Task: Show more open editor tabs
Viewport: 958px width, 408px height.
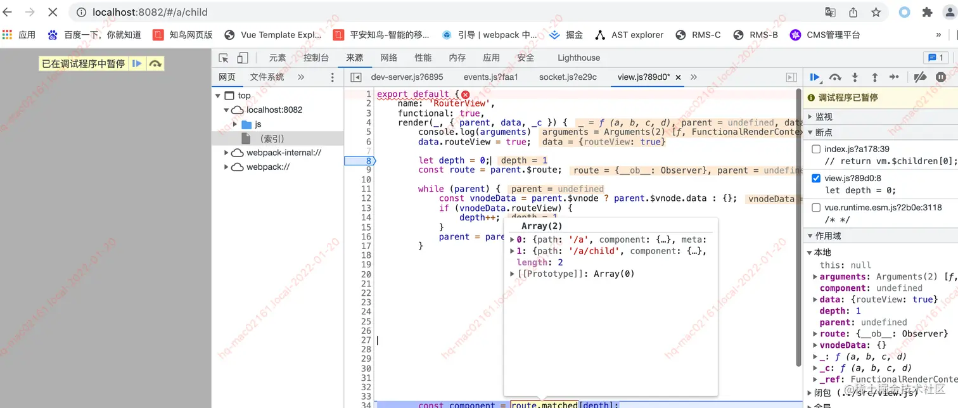Action: 694,77
